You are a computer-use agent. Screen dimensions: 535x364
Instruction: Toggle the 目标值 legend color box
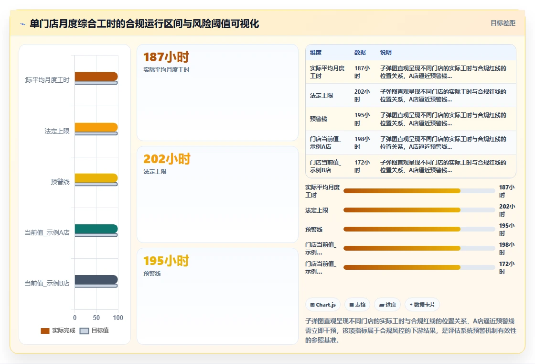84,331
